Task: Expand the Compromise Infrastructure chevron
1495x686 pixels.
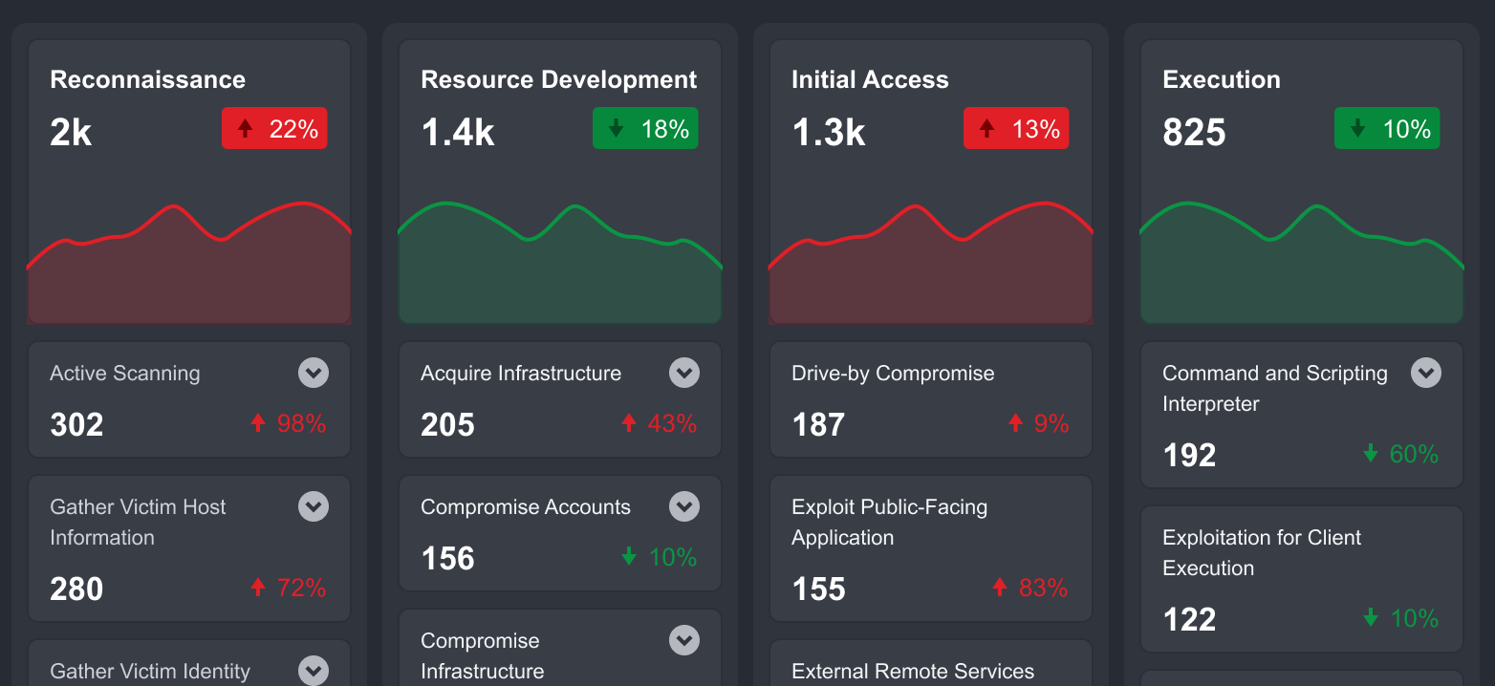Action: [x=684, y=640]
